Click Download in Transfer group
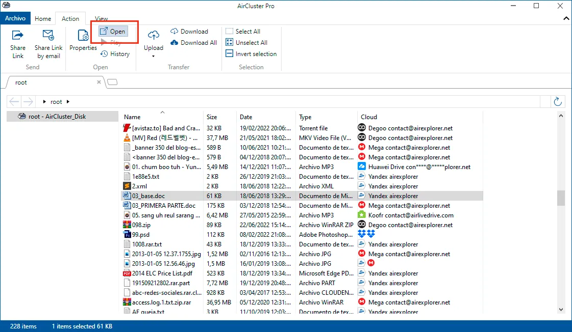Viewport: 572px width, 332px height. 189,31
